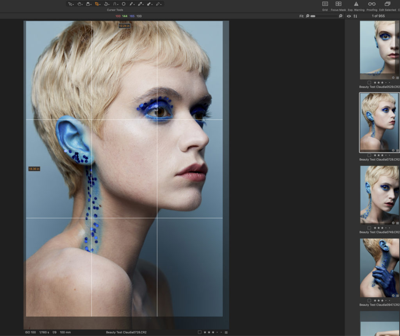Activate the Crop tool
400x336 pixels.
(97, 4)
